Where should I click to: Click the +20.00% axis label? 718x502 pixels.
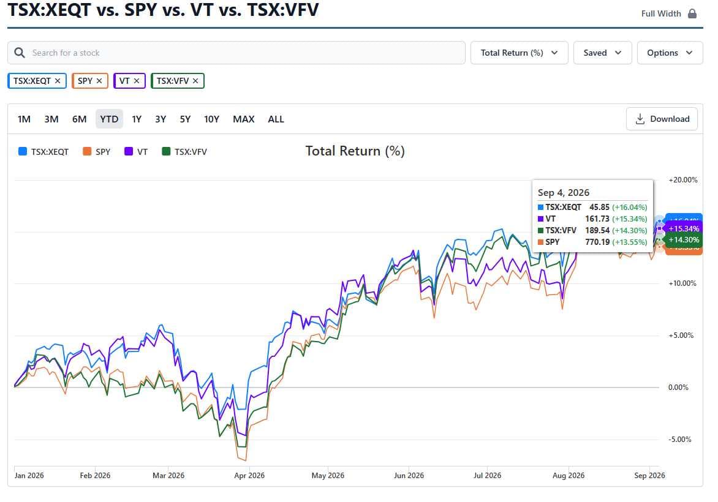682,180
